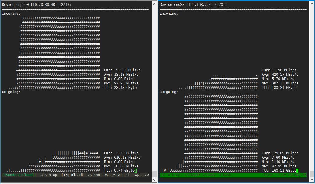Click 'Min: 0.00 Bit/s' in left Outgoing stats

click(x=119, y=162)
